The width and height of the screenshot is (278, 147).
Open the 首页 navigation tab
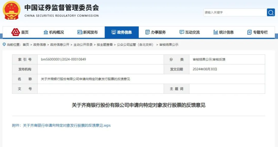[x=20, y=32]
